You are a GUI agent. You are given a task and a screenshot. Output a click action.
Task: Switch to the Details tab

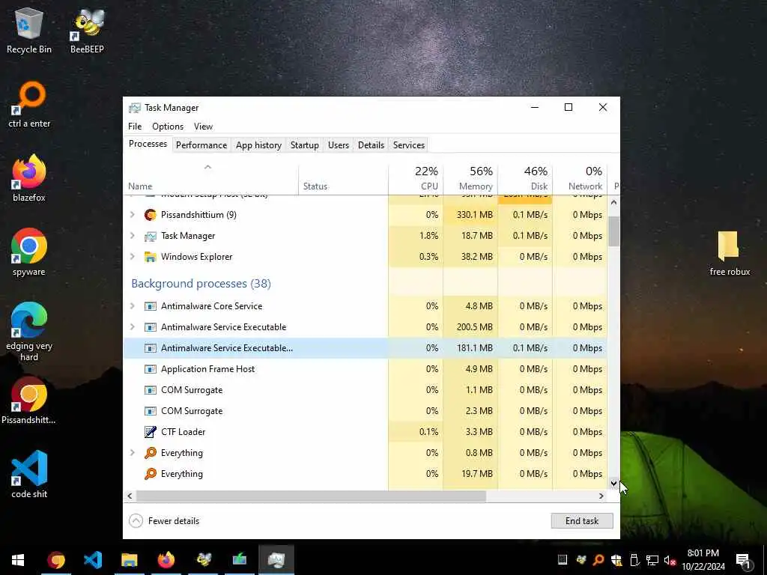pyautogui.click(x=371, y=145)
